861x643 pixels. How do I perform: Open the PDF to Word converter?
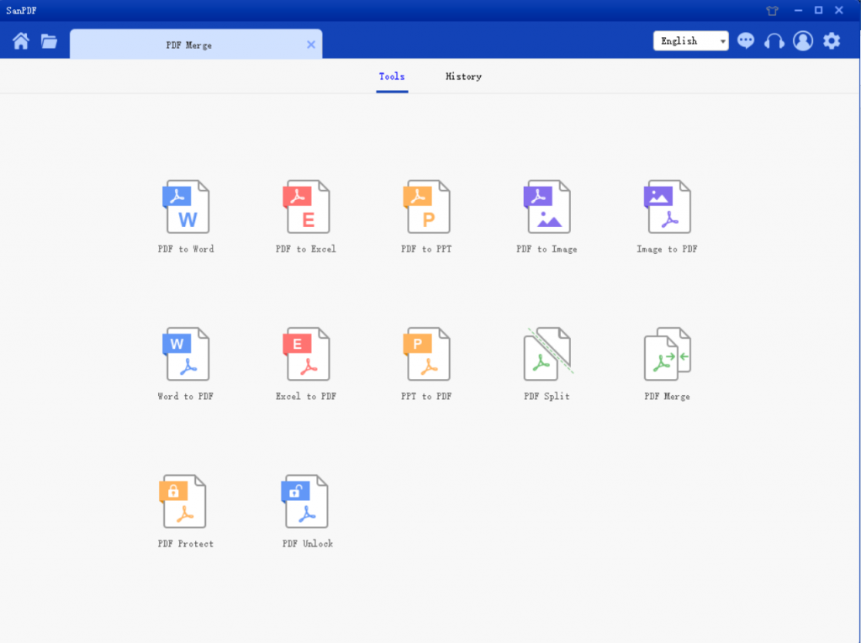coord(186,207)
